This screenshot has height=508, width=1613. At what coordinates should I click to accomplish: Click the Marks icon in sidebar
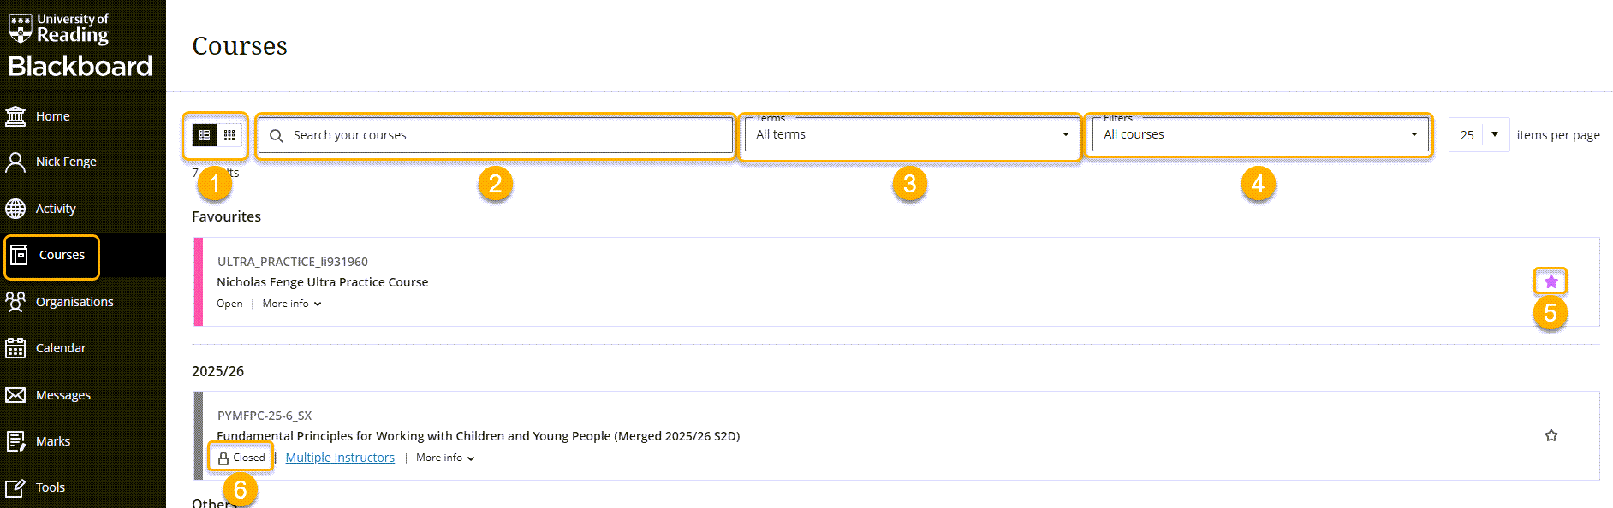point(15,441)
